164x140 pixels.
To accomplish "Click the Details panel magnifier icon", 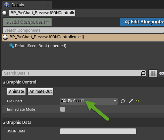I will [x=7, y=5].
